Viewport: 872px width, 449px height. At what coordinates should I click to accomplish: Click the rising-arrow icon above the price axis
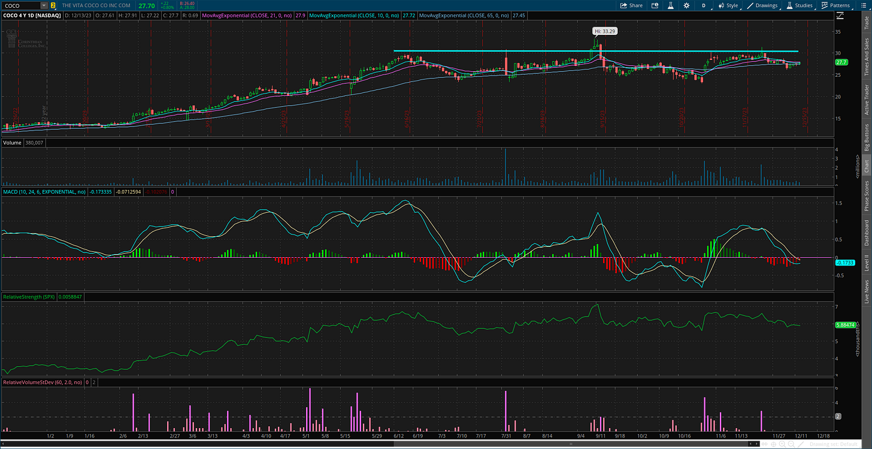[840, 15]
